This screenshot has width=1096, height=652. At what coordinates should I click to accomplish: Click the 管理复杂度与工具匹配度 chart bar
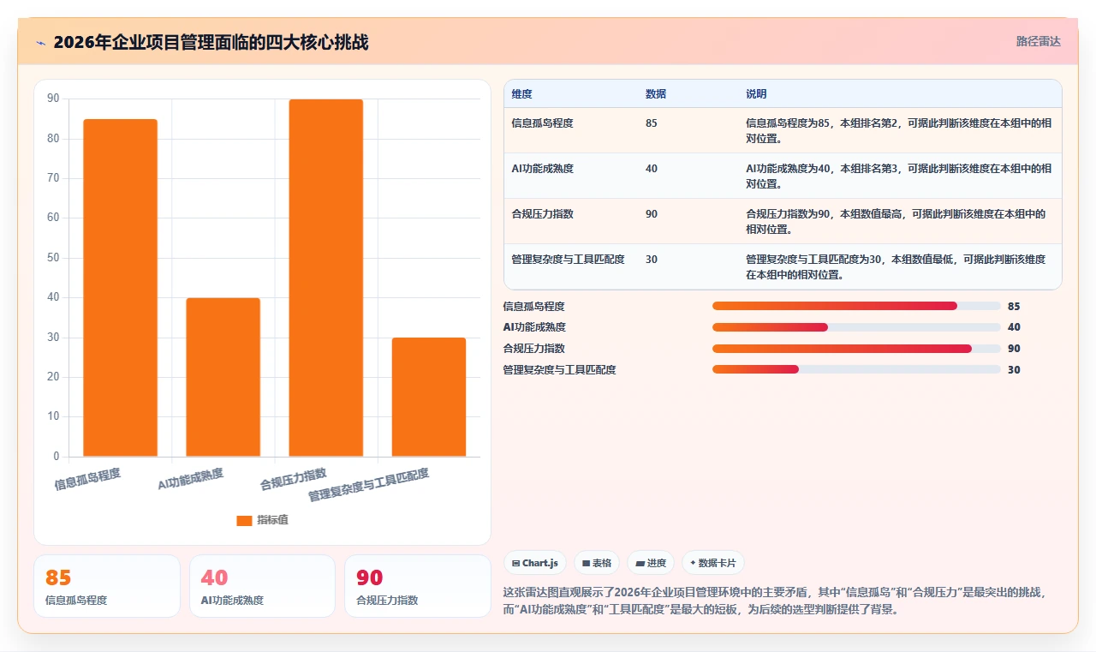(429, 397)
